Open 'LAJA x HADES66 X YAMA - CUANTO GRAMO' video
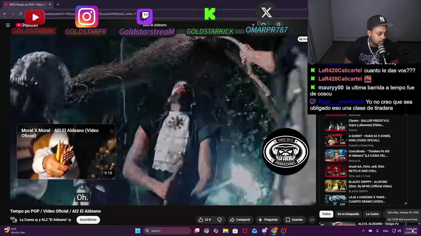This screenshot has width=421, height=236. point(367,199)
